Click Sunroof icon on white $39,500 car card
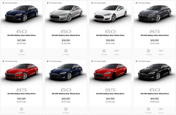The width and height of the screenshot is (176, 115). pos(116,51)
